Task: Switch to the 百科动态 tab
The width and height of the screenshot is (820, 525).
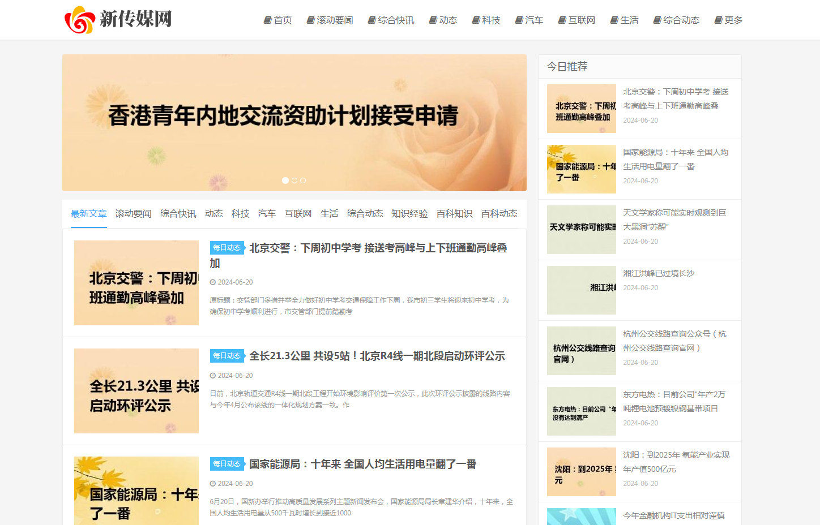Action: 499,213
